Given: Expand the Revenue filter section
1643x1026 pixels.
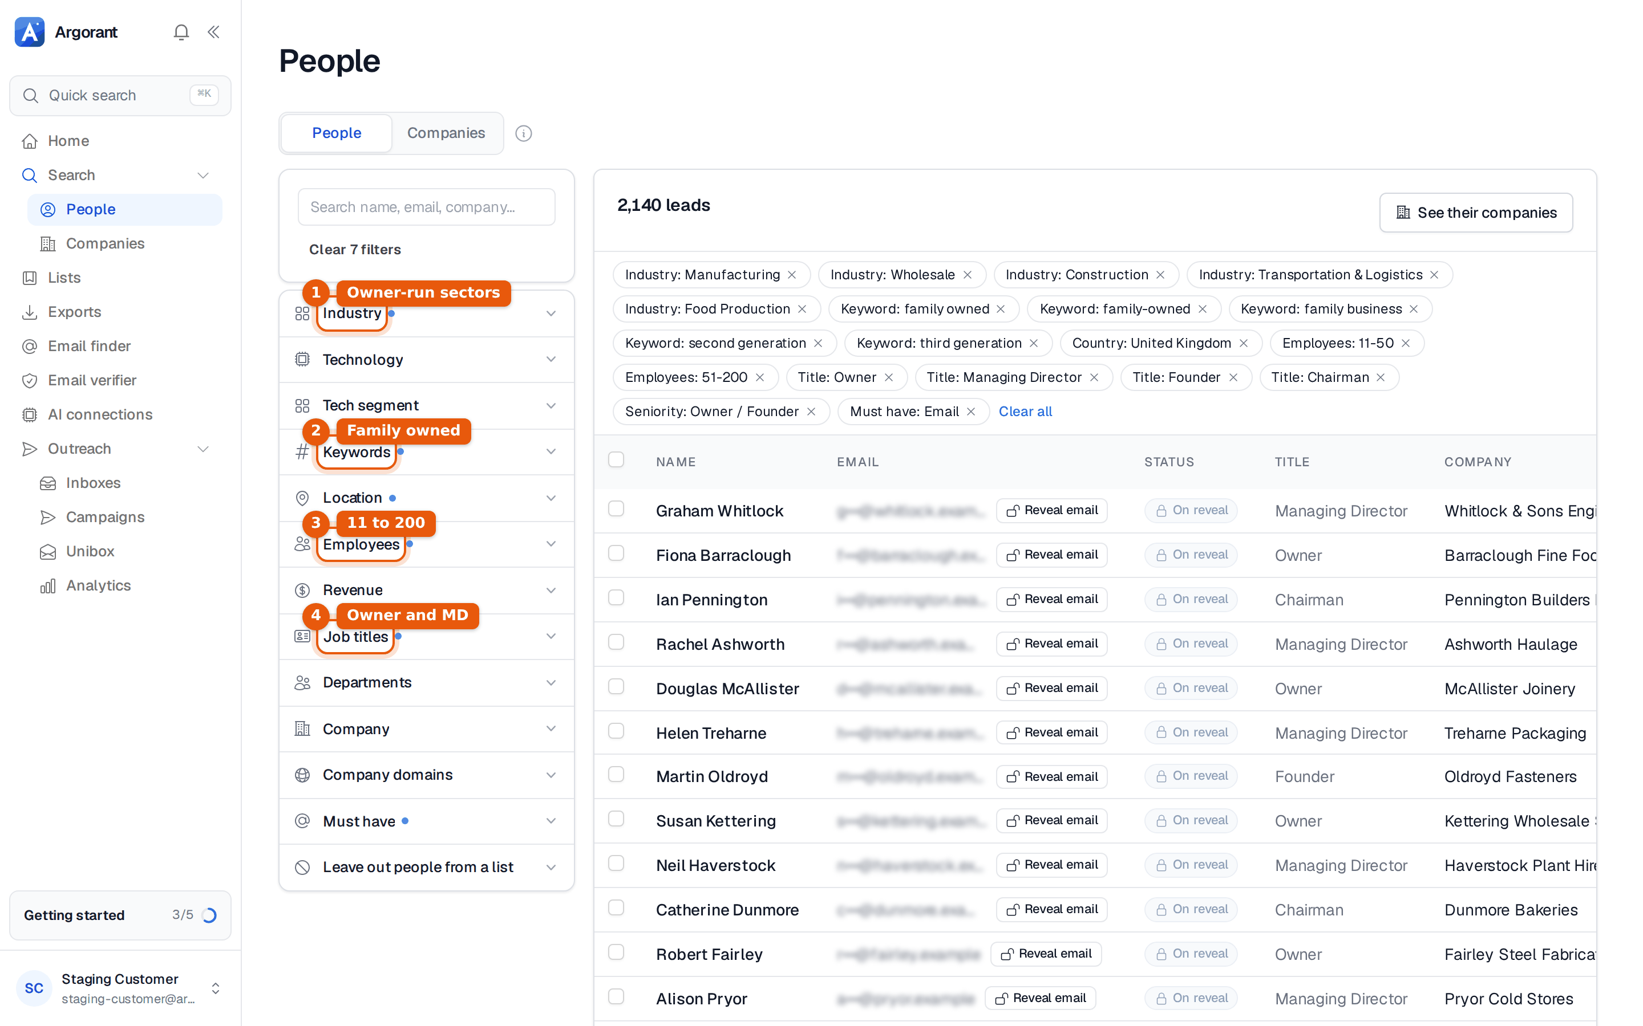Looking at the screenshot, I should tap(426, 591).
